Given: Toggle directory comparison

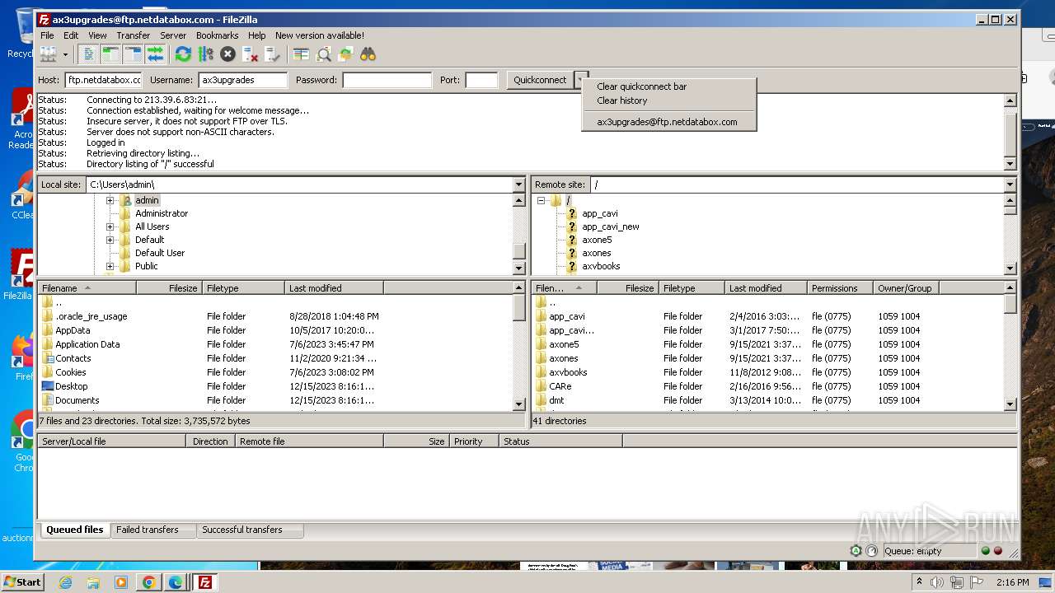Looking at the screenshot, I should tap(323, 54).
